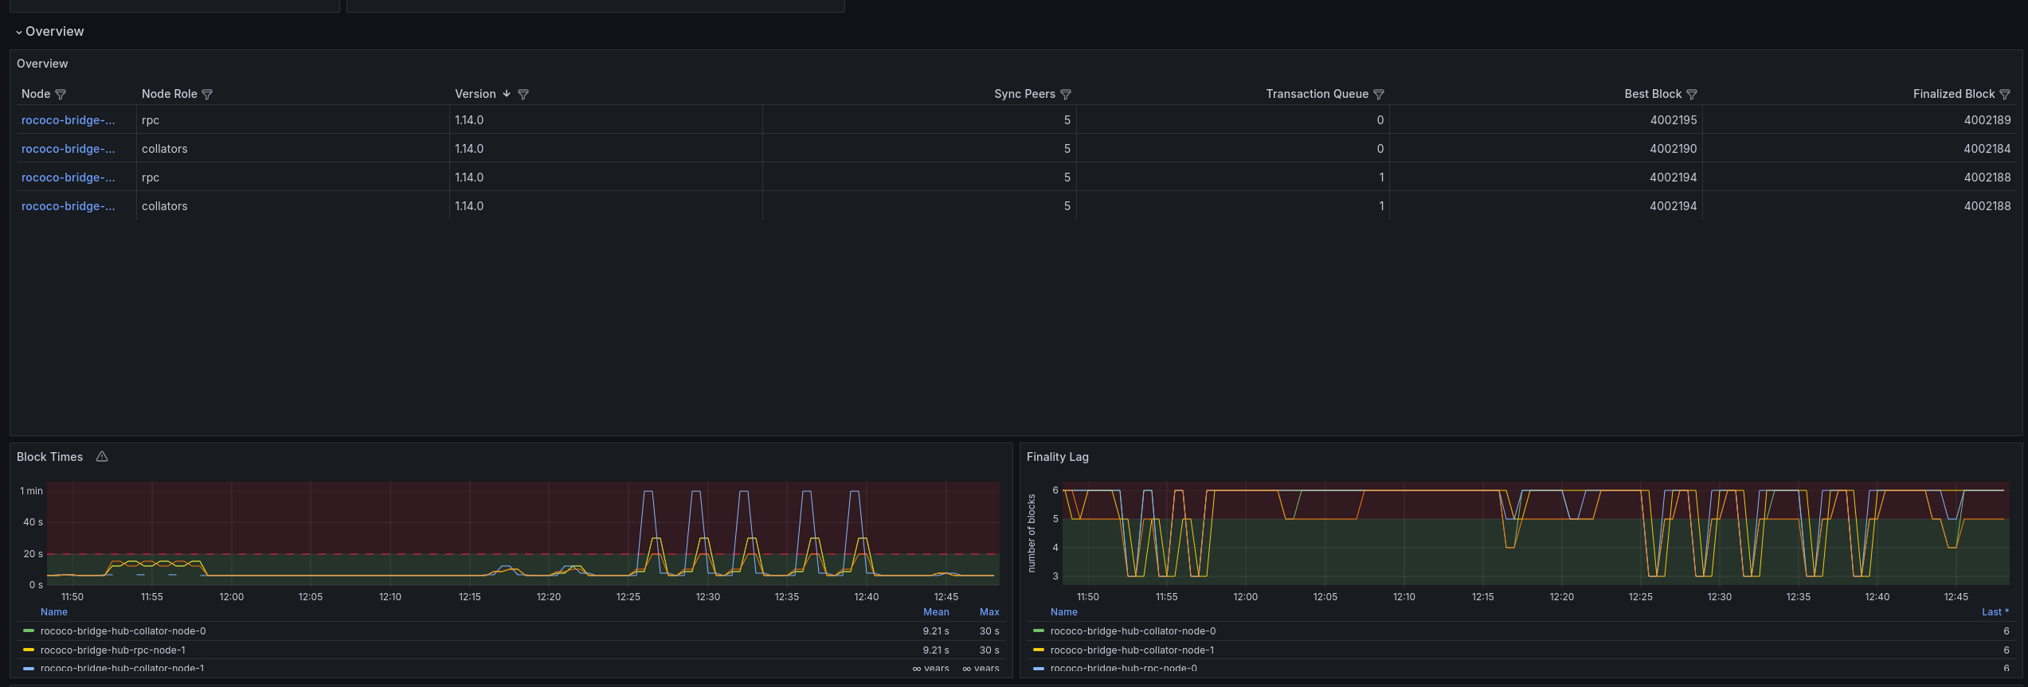
Task: Open node link in row with best block 4002195
Action: [x=69, y=120]
